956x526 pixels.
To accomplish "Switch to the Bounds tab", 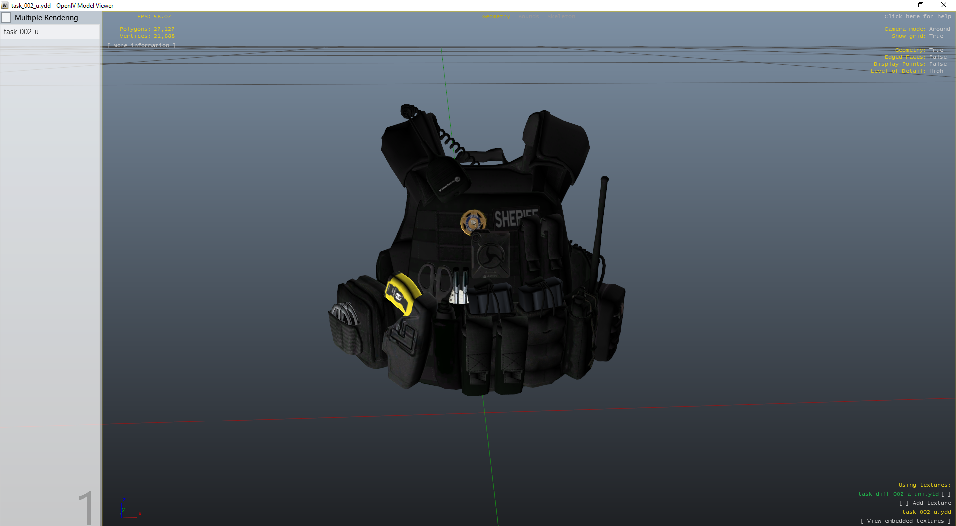I will click(528, 16).
